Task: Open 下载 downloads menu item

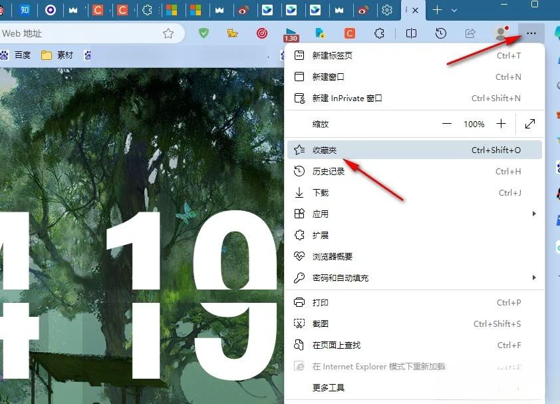Action: 414,193
